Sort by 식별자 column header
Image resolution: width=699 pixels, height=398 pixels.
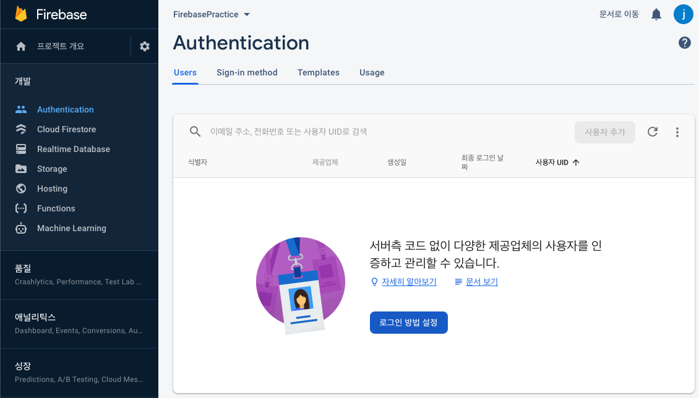point(197,163)
